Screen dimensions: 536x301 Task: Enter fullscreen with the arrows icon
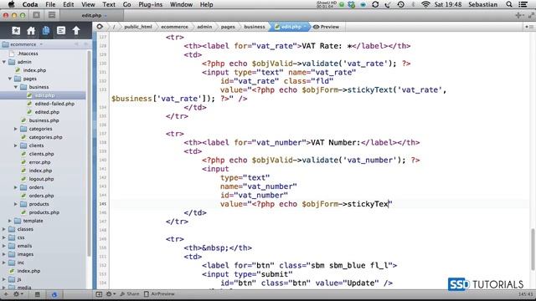531,15
